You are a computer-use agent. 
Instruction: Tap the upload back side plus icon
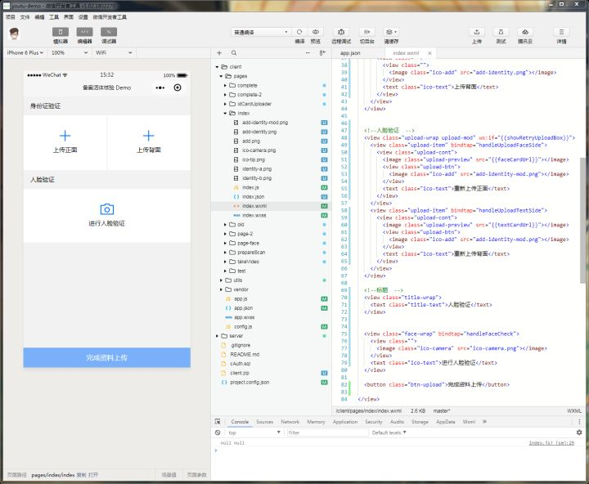click(148, 136)
